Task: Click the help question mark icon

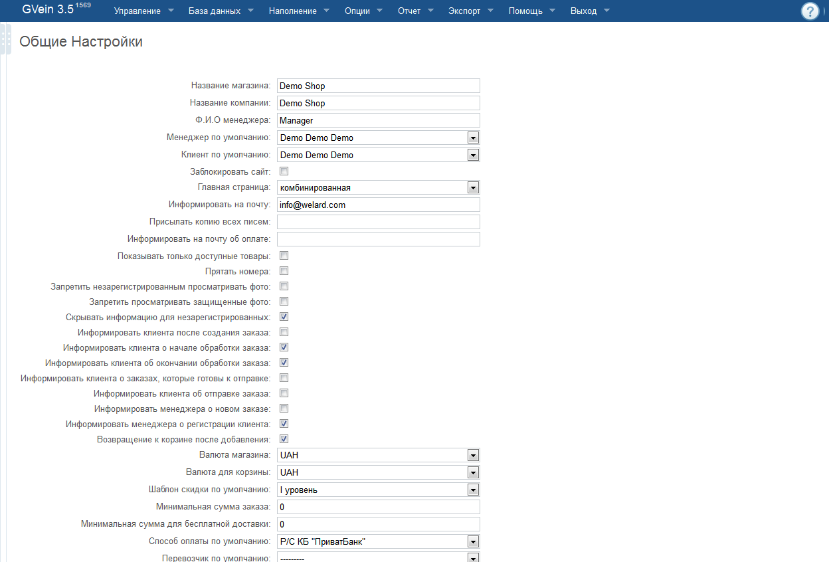Action: click(x=810, y=11)
